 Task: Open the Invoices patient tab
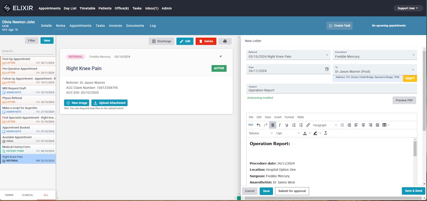[115, 26]
